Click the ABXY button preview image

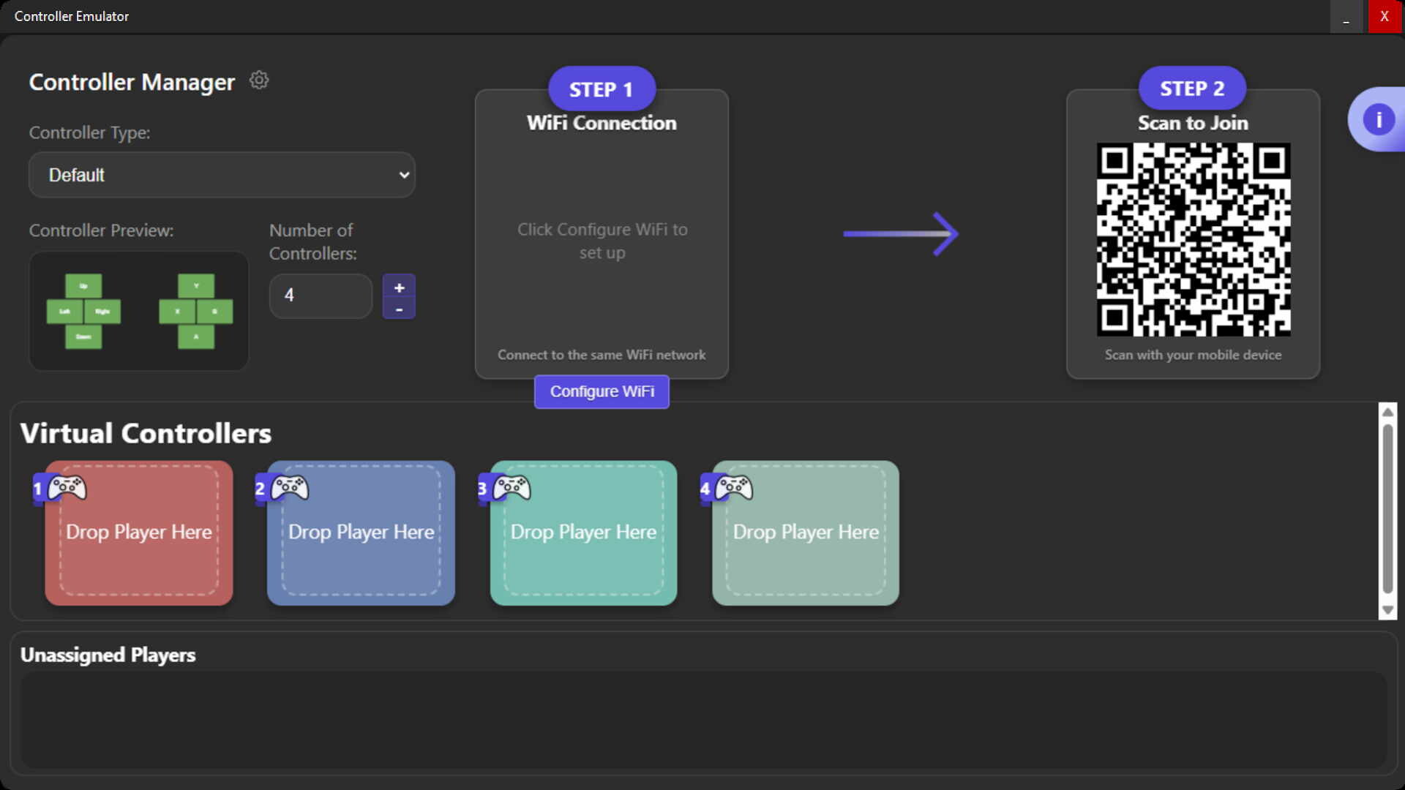click(195, 311)
